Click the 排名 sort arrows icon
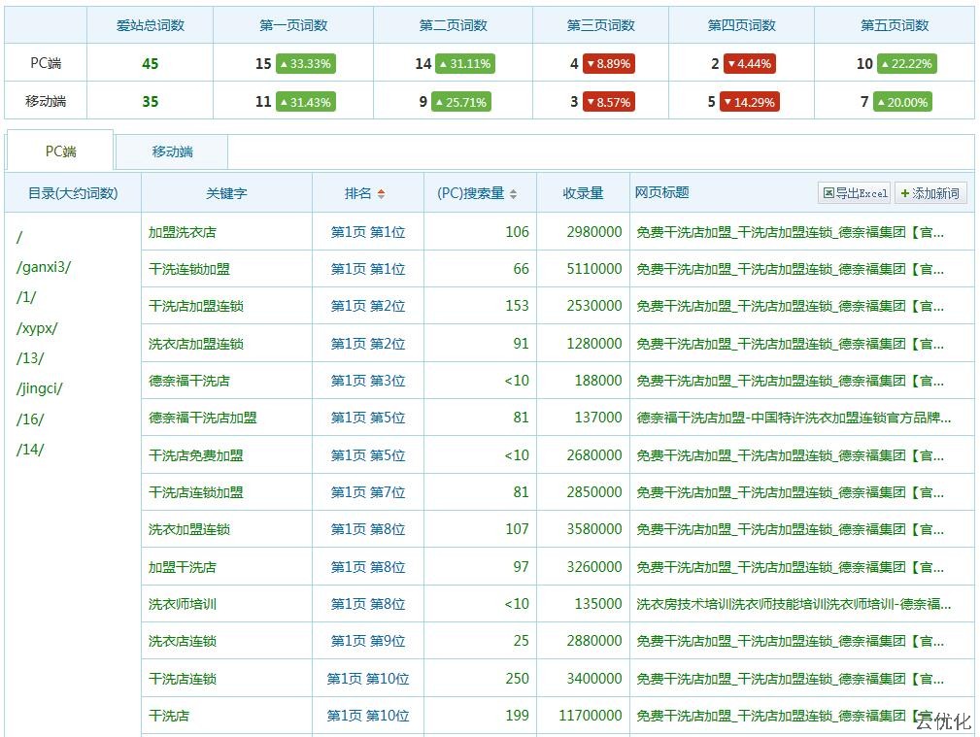The width and height of the screenshot is (980, 737). [381, 193]
